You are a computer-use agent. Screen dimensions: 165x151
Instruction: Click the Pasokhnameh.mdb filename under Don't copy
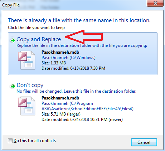[x=60, y=98]
